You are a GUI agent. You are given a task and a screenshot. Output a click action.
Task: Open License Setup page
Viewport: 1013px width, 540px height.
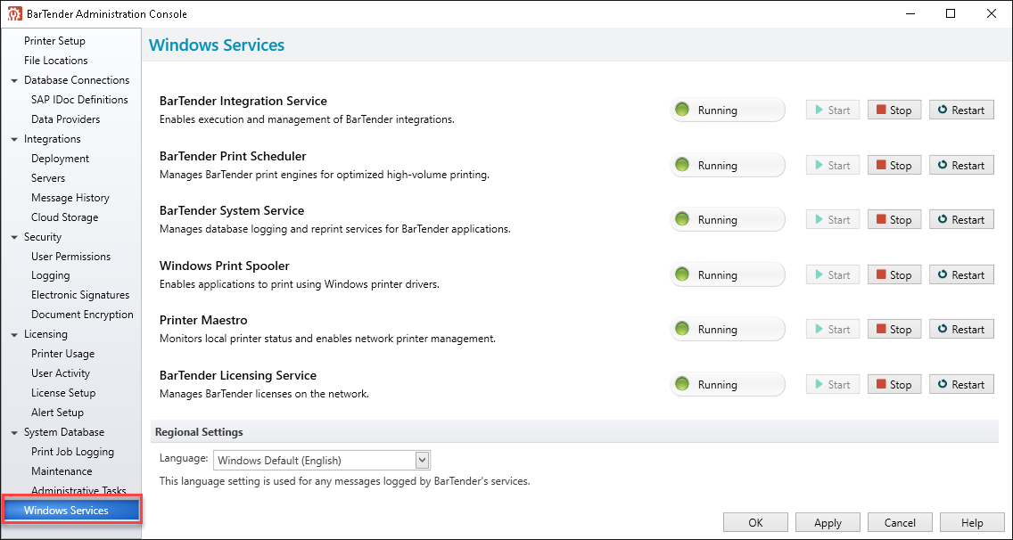tap(63, 393)
